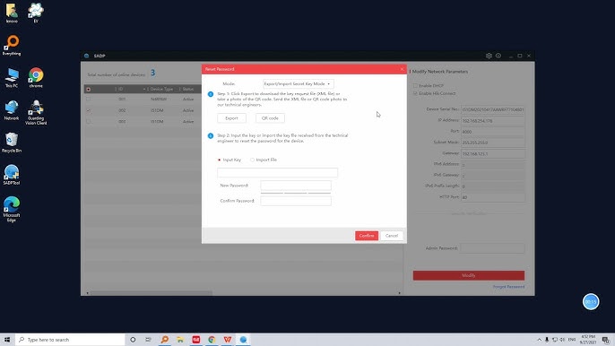Viewport: 615px width, 346px height.
Task: Switch to SADP tool on taskbar
Action: 243,340
